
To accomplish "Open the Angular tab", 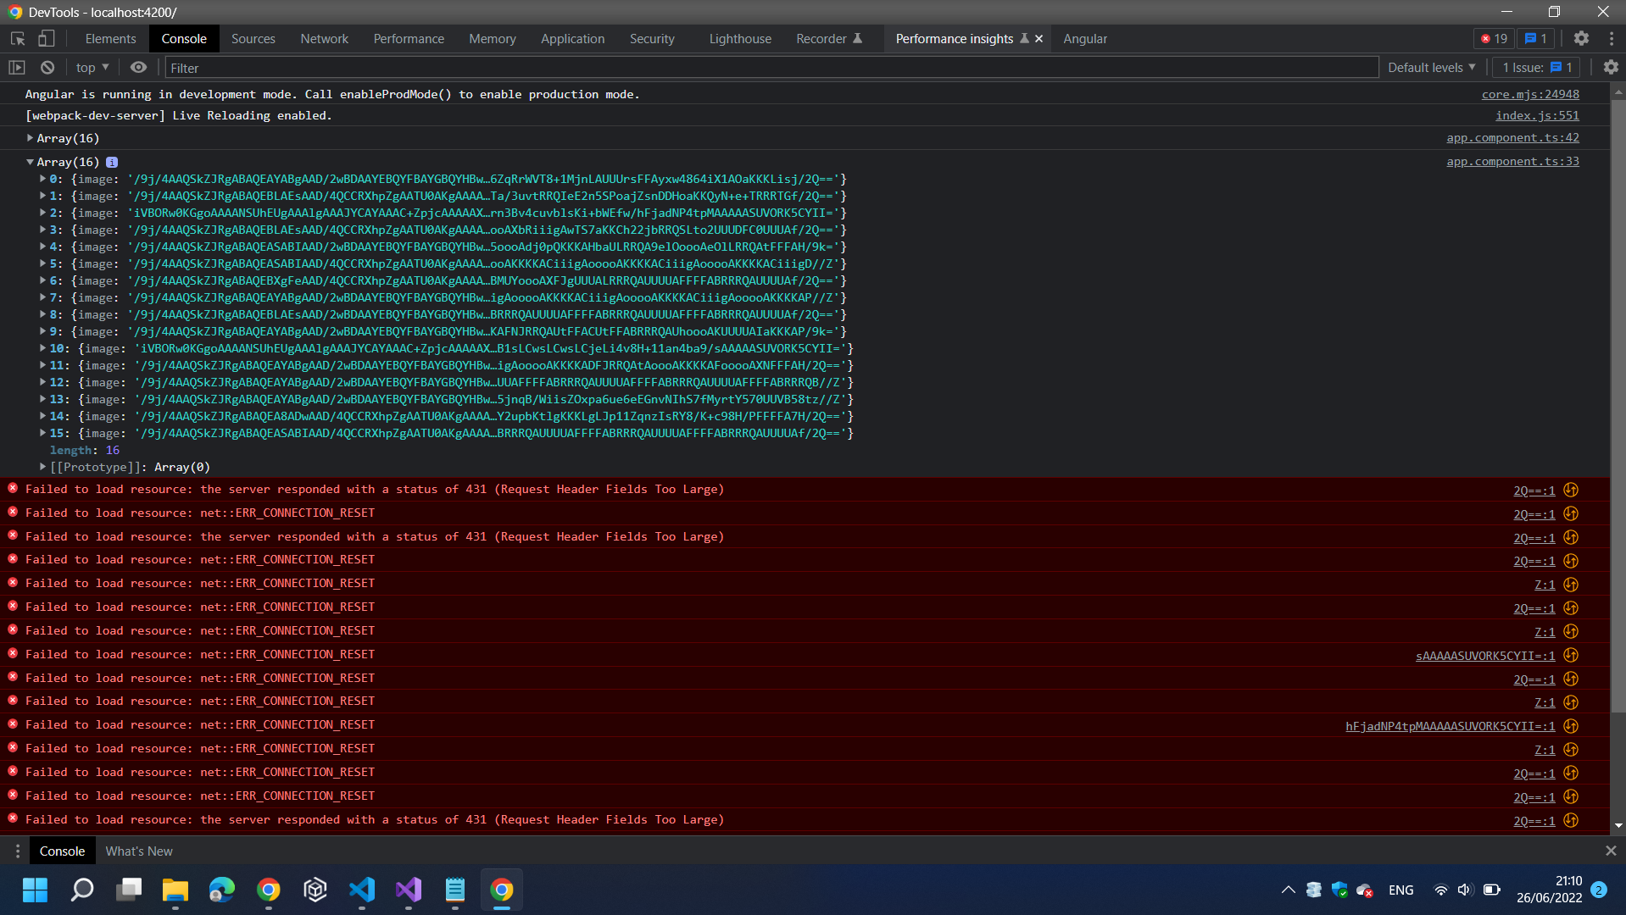I will 1085,39.
